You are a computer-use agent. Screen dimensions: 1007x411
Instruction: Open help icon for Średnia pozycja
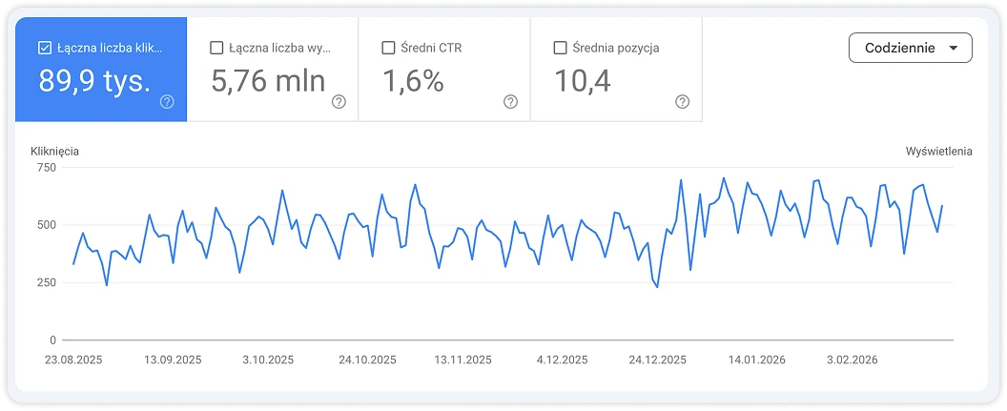click(682, 102)
